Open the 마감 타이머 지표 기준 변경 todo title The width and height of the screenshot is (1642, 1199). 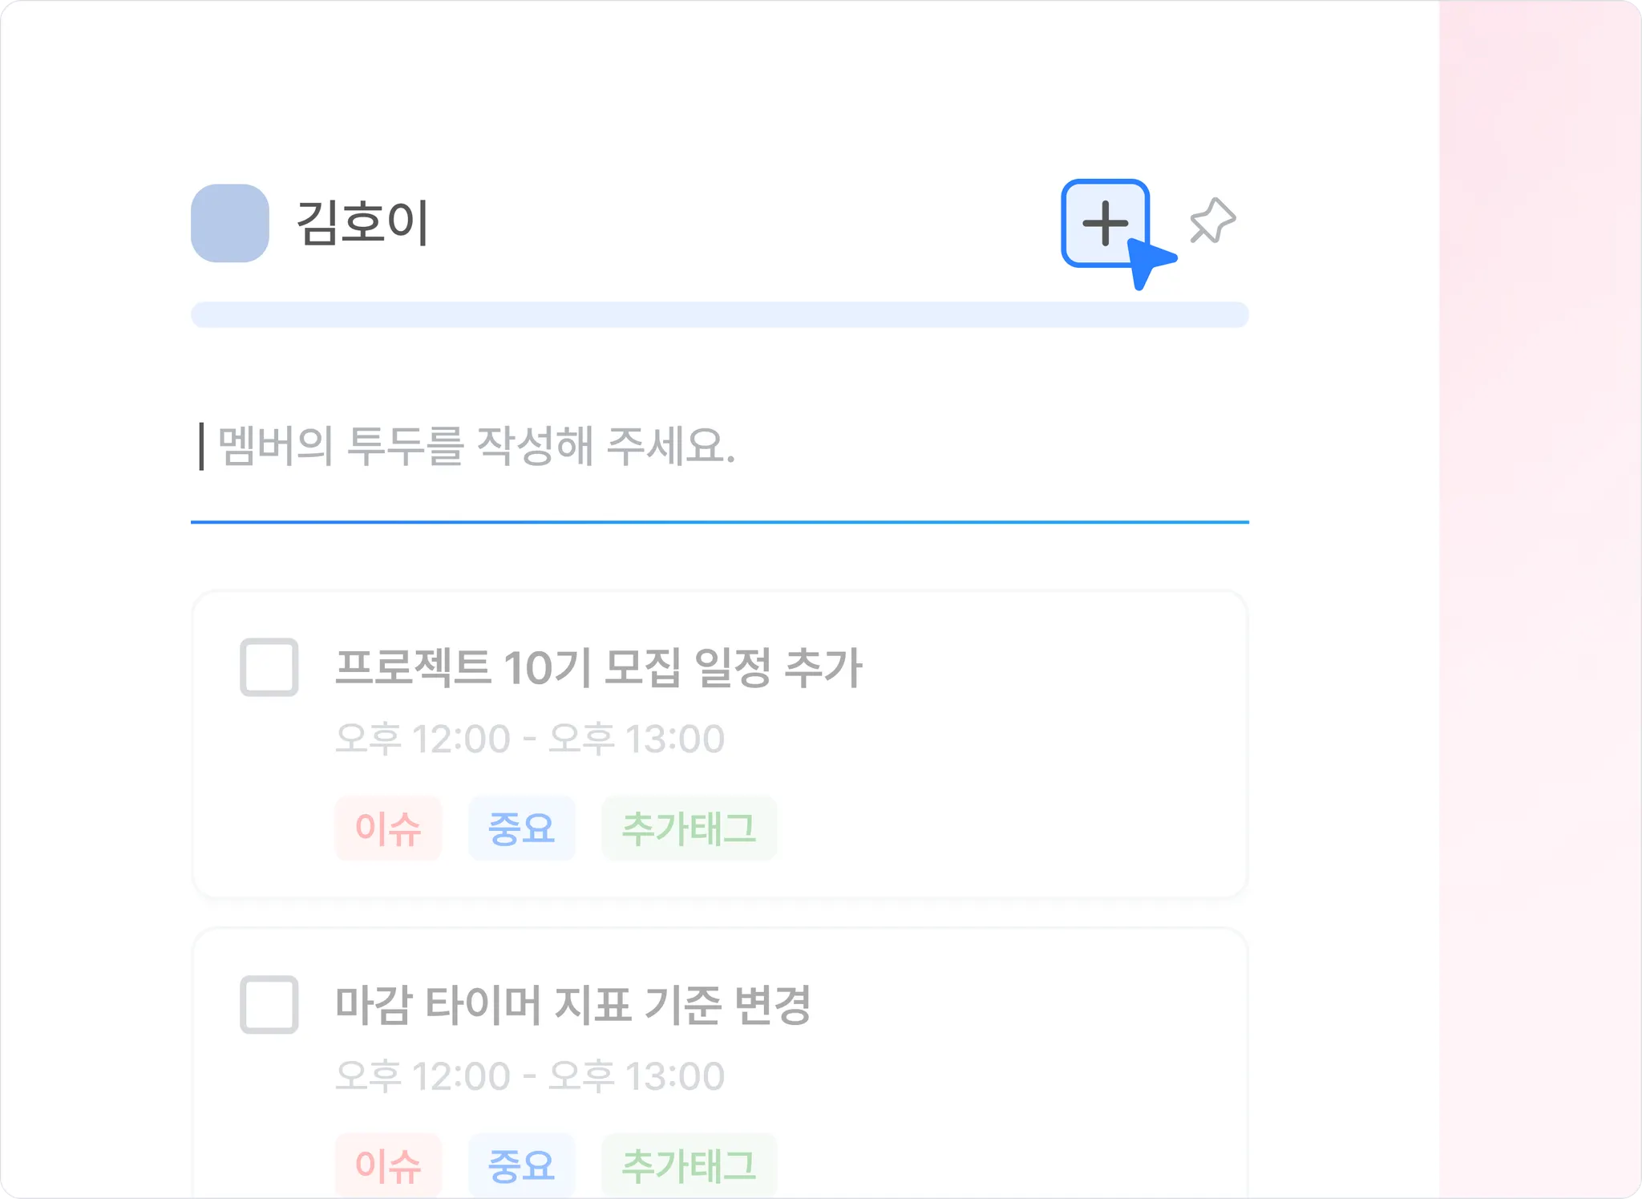pos(572,1004)
